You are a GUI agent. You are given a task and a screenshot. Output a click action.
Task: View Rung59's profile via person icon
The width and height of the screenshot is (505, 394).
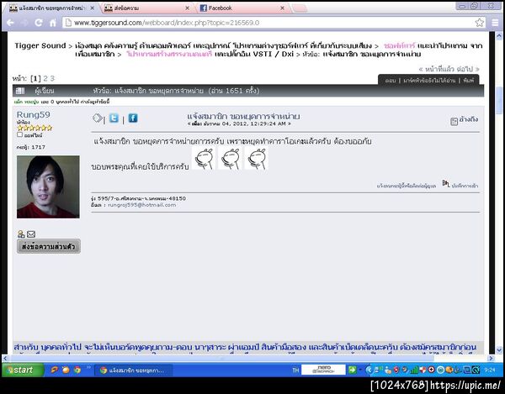21,234
